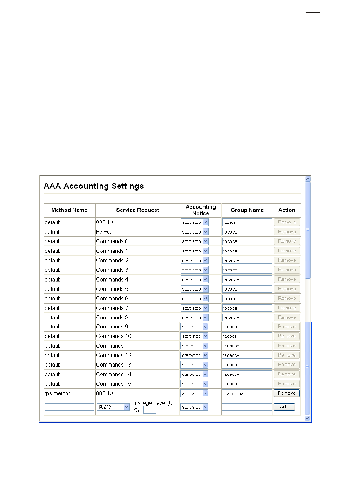The width and height of the screenshot is (344, 501).
Task: Click Remove button for Commands 0 row
Action: pos(287,241)
